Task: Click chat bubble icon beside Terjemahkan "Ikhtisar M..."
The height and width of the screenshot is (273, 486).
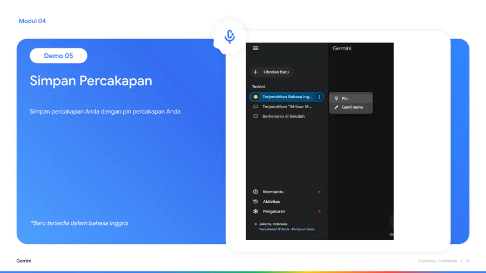Action: click(255, 107)
